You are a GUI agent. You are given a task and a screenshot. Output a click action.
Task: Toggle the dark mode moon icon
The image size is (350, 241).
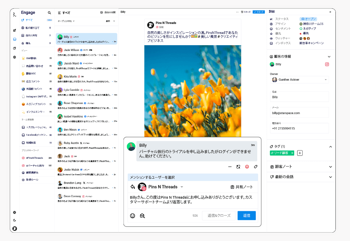click(x=15, y=220)
